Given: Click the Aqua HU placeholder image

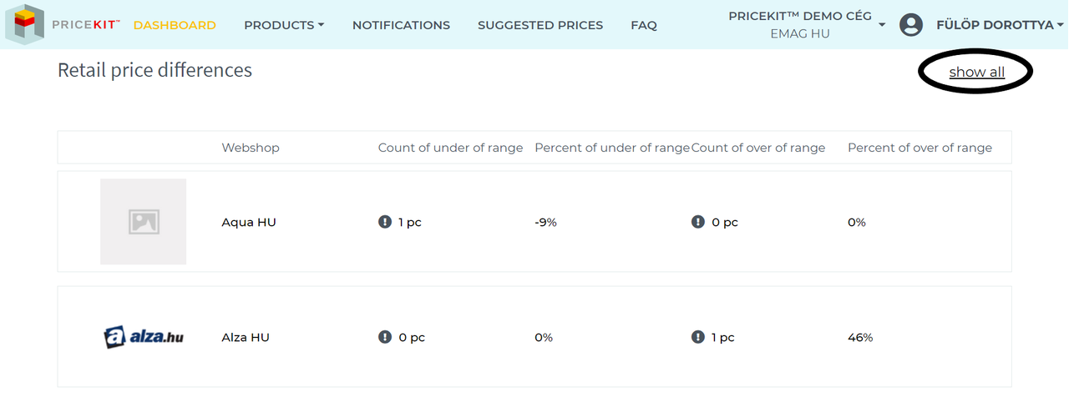Looking at the screenshot, I should (x=144, y=222).
